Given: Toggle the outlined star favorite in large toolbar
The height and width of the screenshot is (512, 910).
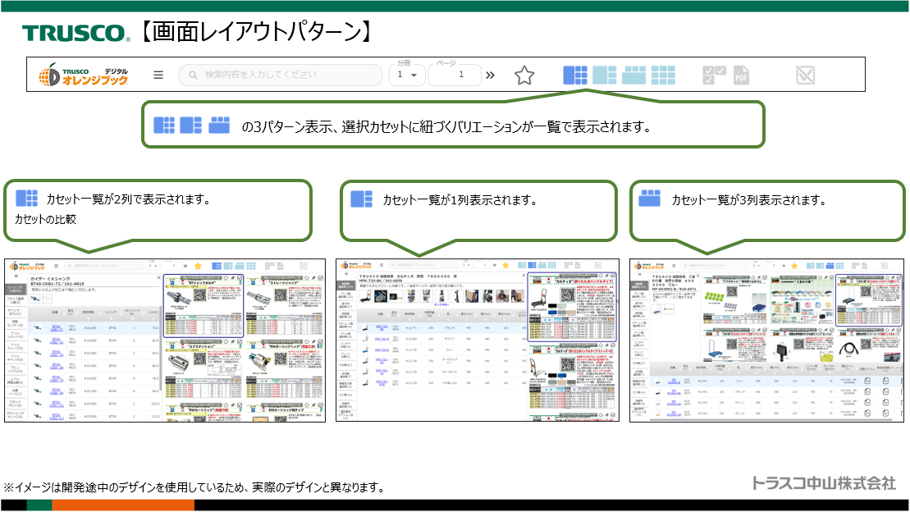Looking at the screenshot, I should tap(524, 75).
